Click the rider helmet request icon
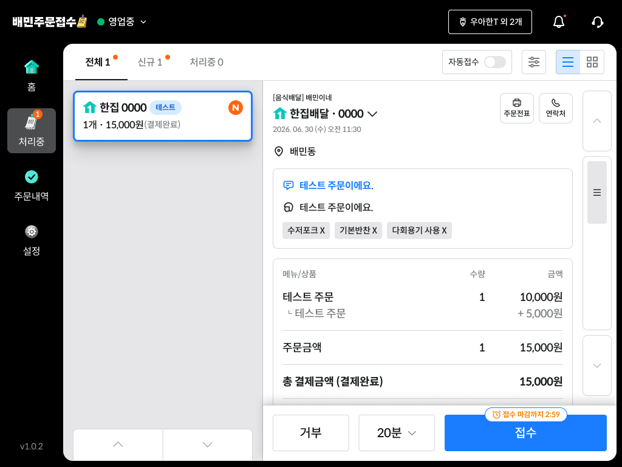The height and width of the screenshot is (467, 622). pyautogui.click(x=289, y=207)
